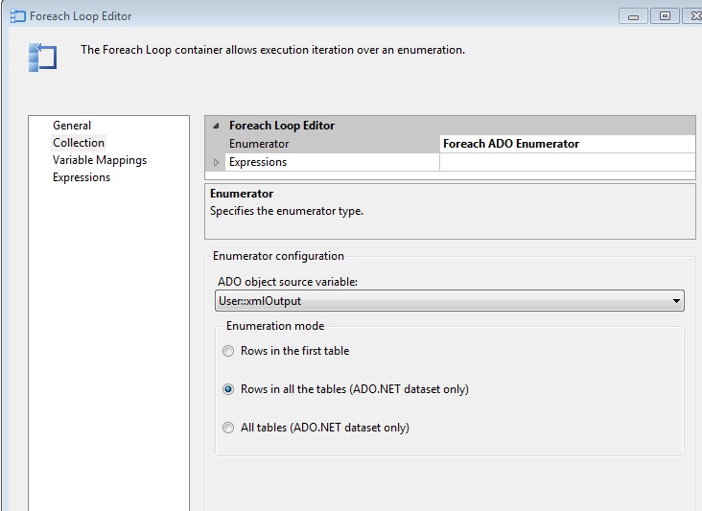Click the Enumerator description help pane
The width and height of the screenshot is (702, 511).
pos(449,211)
